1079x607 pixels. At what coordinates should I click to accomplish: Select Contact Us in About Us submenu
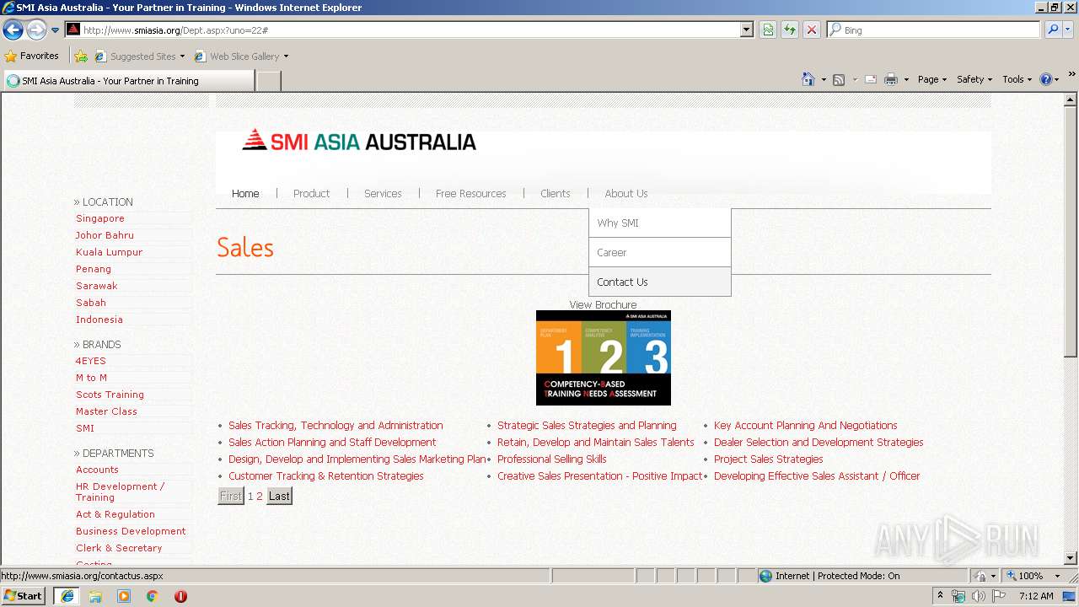659,282
